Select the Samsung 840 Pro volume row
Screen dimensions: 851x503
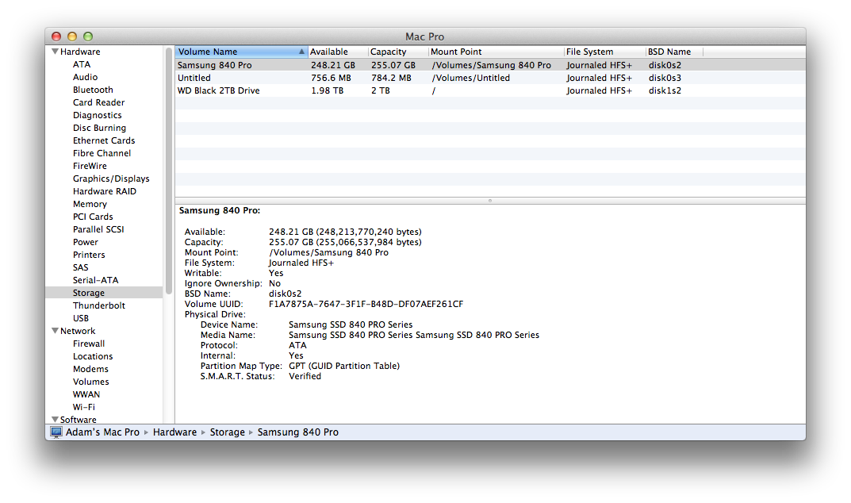pyautogui.click(x=490, y=65)
